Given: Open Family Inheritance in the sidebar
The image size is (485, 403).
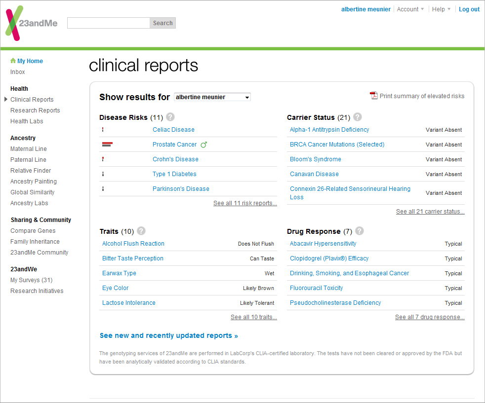Looking at the screenshot, I should [35, 242].
